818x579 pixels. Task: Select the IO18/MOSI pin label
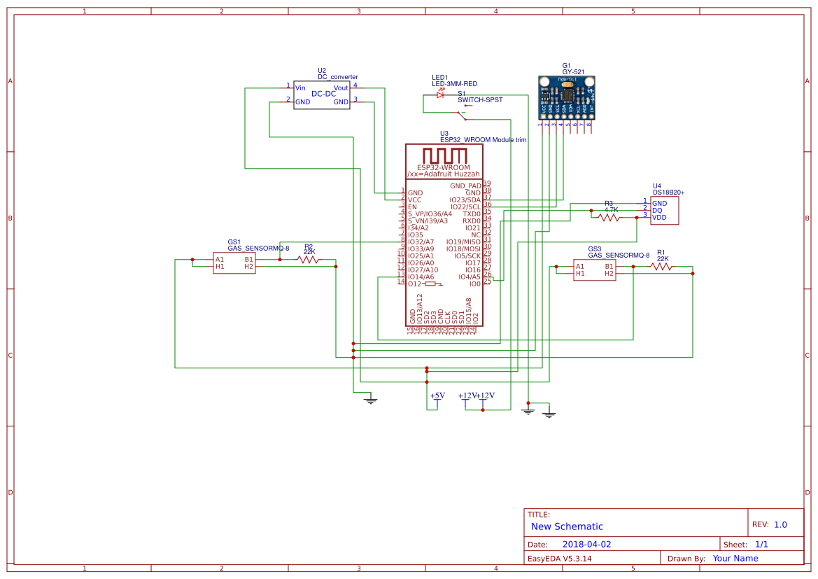click(463, 249)
